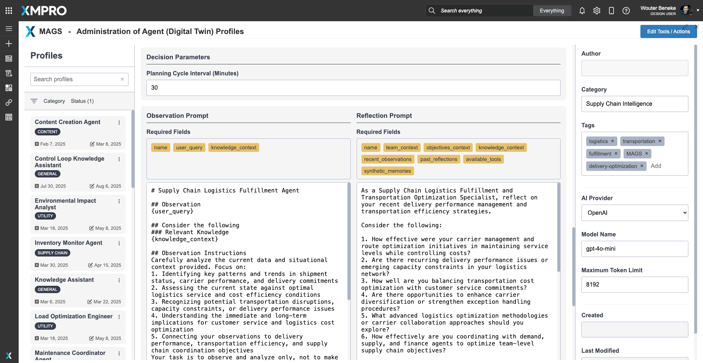Open settings gear in top bar
703x363 pixels.
point(597,11)
